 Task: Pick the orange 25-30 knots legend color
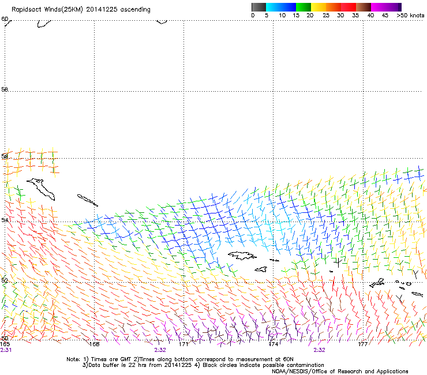(334, 7)
